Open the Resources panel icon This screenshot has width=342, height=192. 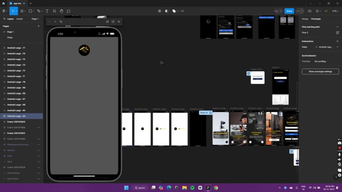coord(54,11)
